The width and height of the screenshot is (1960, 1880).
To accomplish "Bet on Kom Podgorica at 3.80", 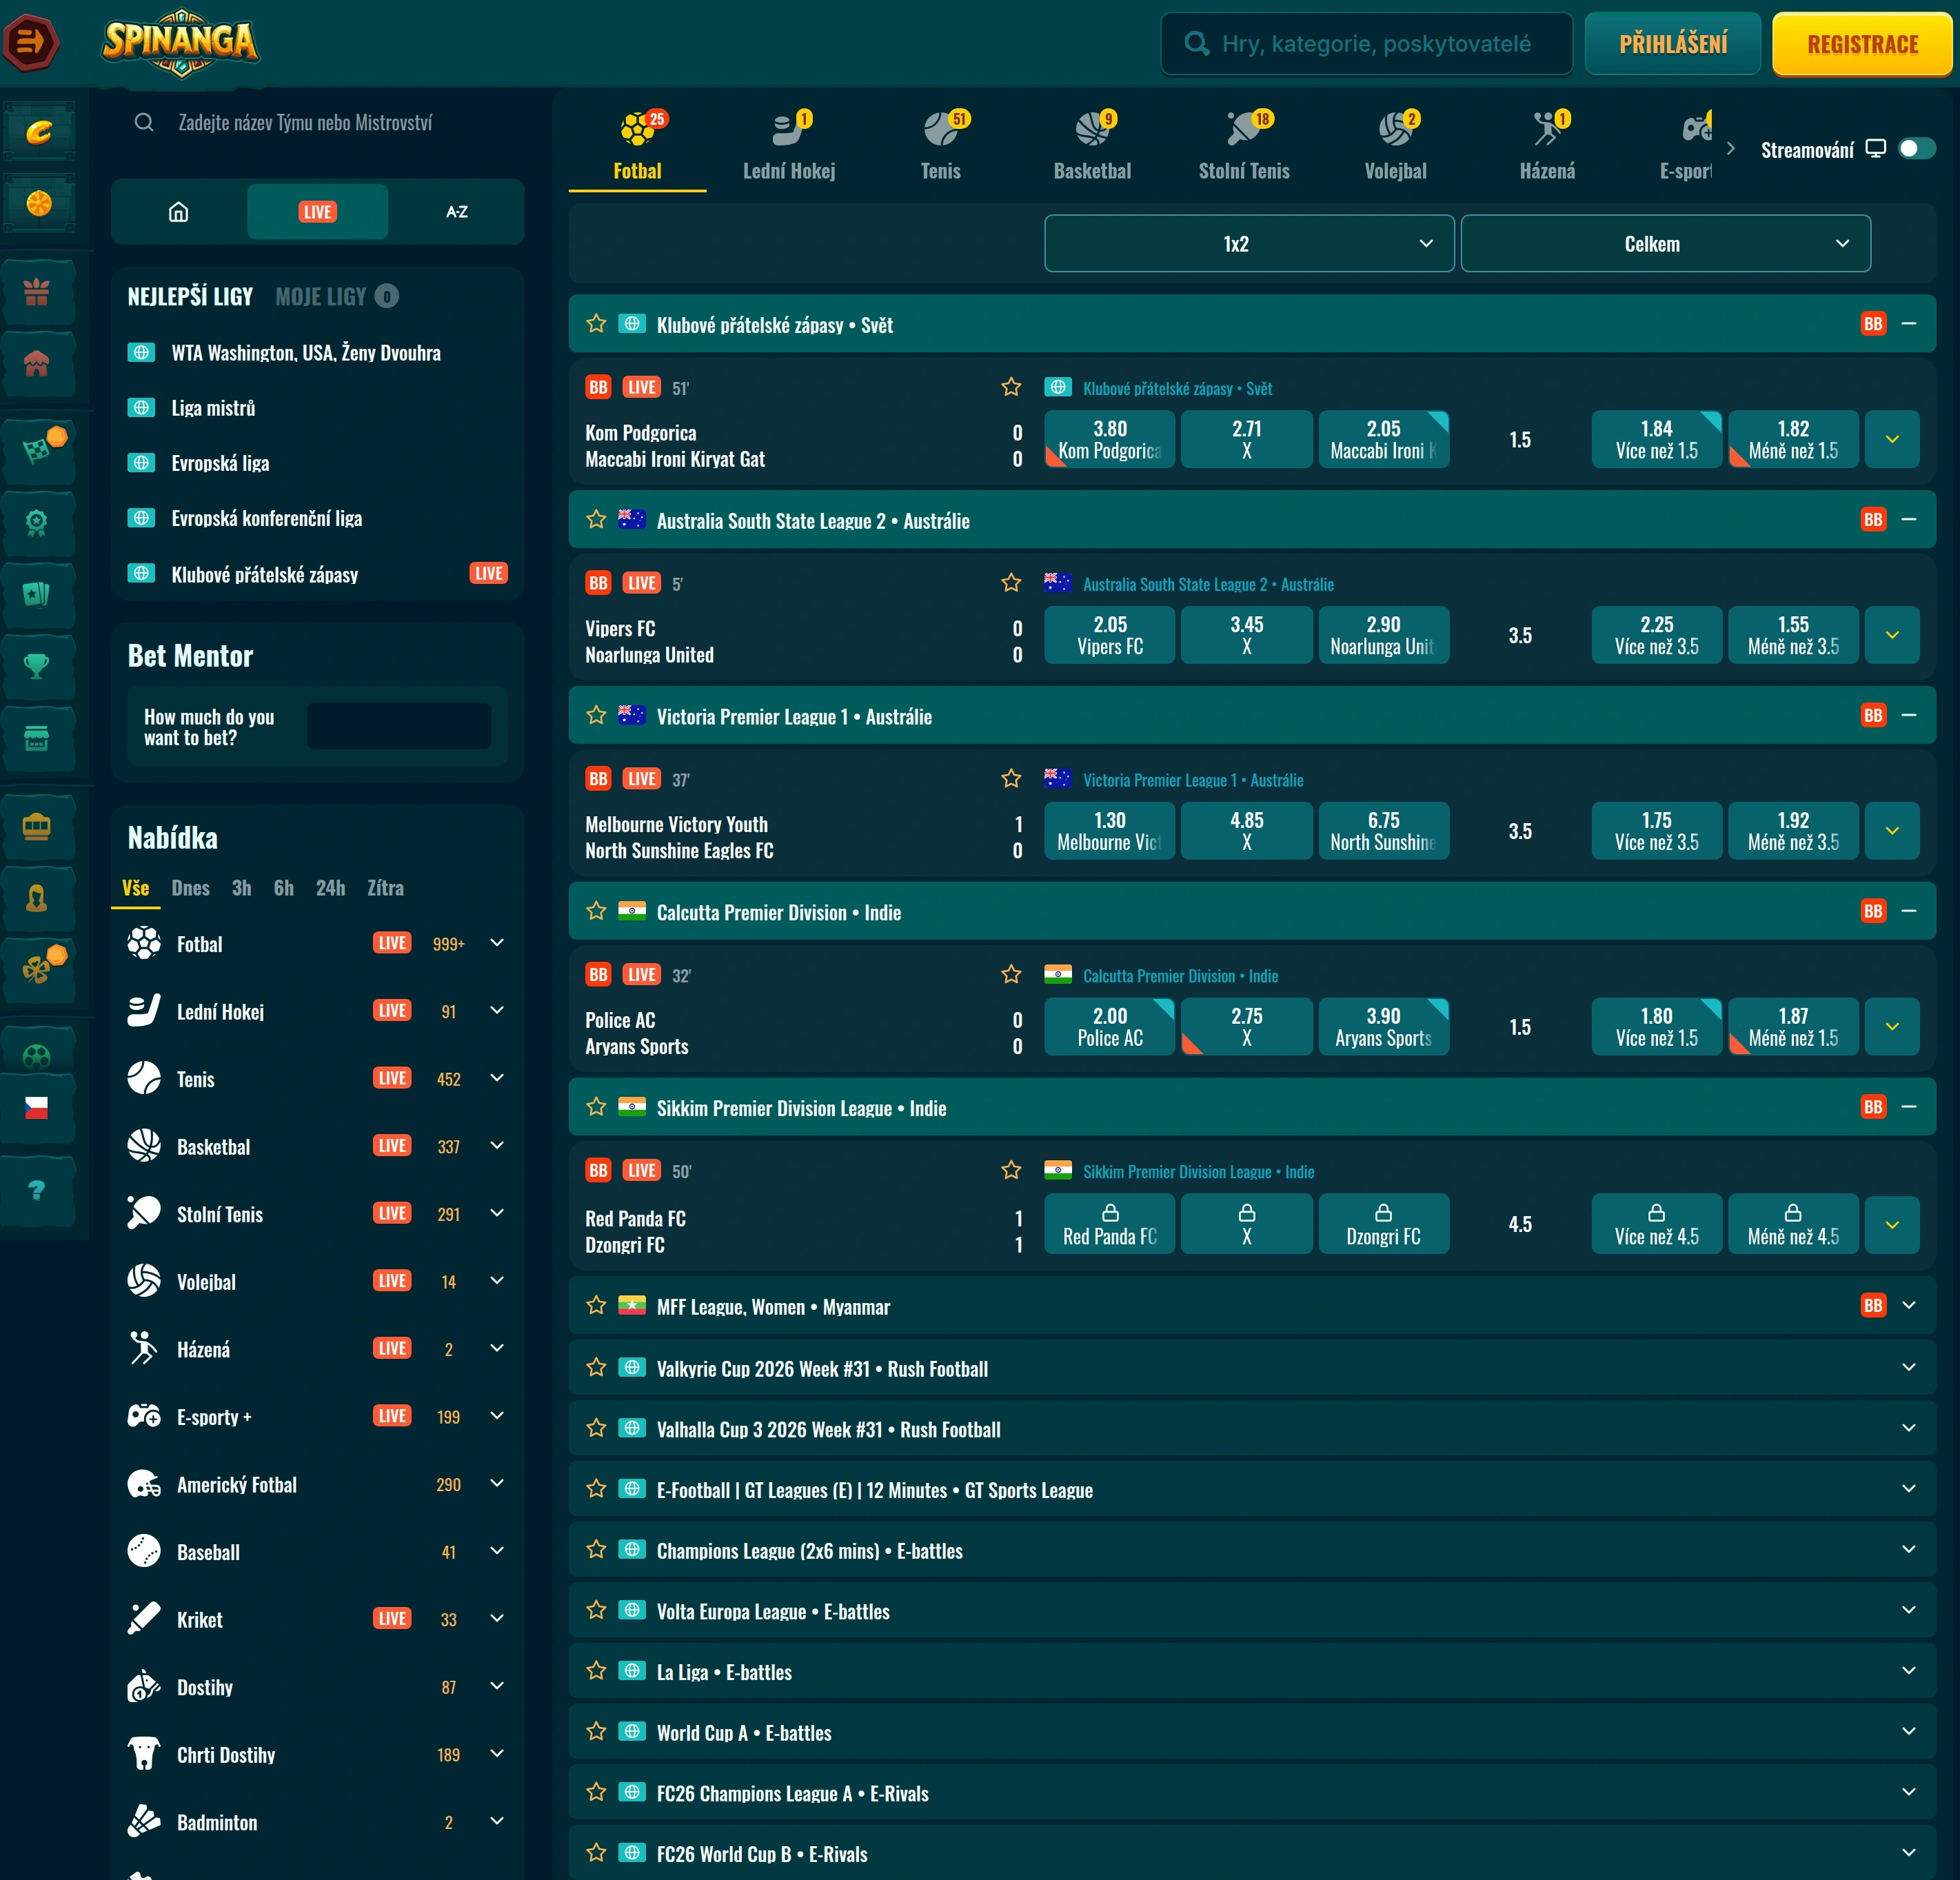I will pyautogui.click(x=1110, y=440).
